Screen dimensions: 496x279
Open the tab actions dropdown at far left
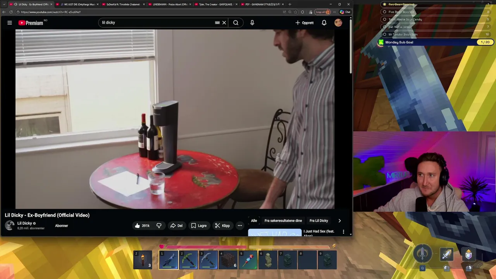pyautogui.click(x=4, y=4)
